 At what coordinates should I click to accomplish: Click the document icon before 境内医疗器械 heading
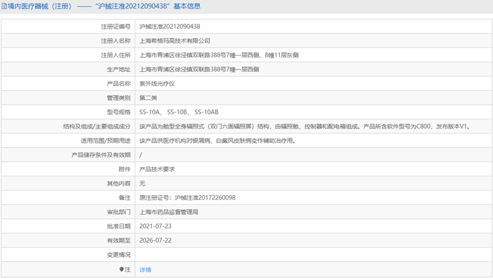4,6
